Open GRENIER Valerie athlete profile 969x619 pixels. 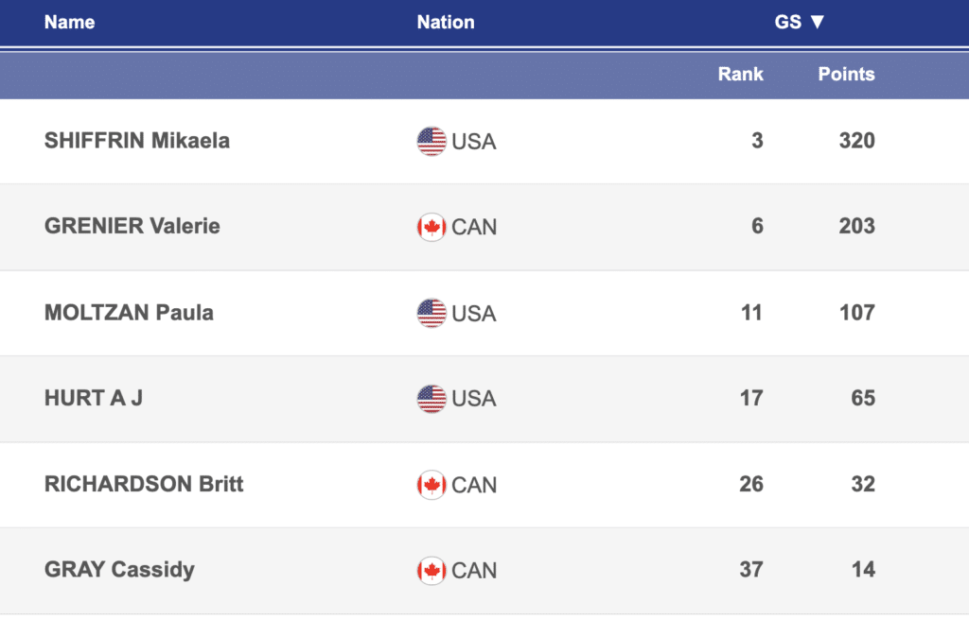coord(132,226)
